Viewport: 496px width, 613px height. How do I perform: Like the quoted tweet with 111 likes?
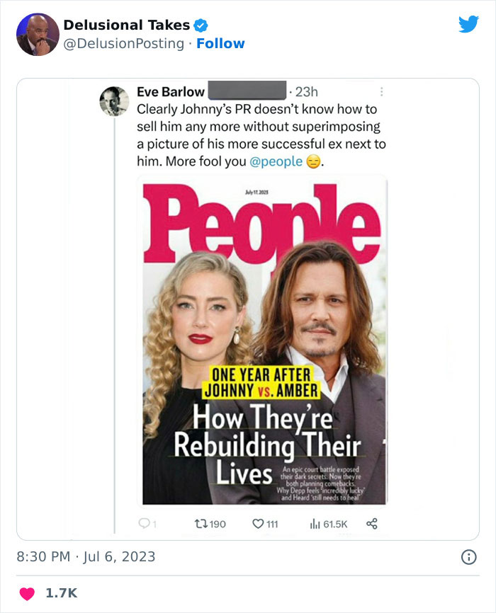258,524
